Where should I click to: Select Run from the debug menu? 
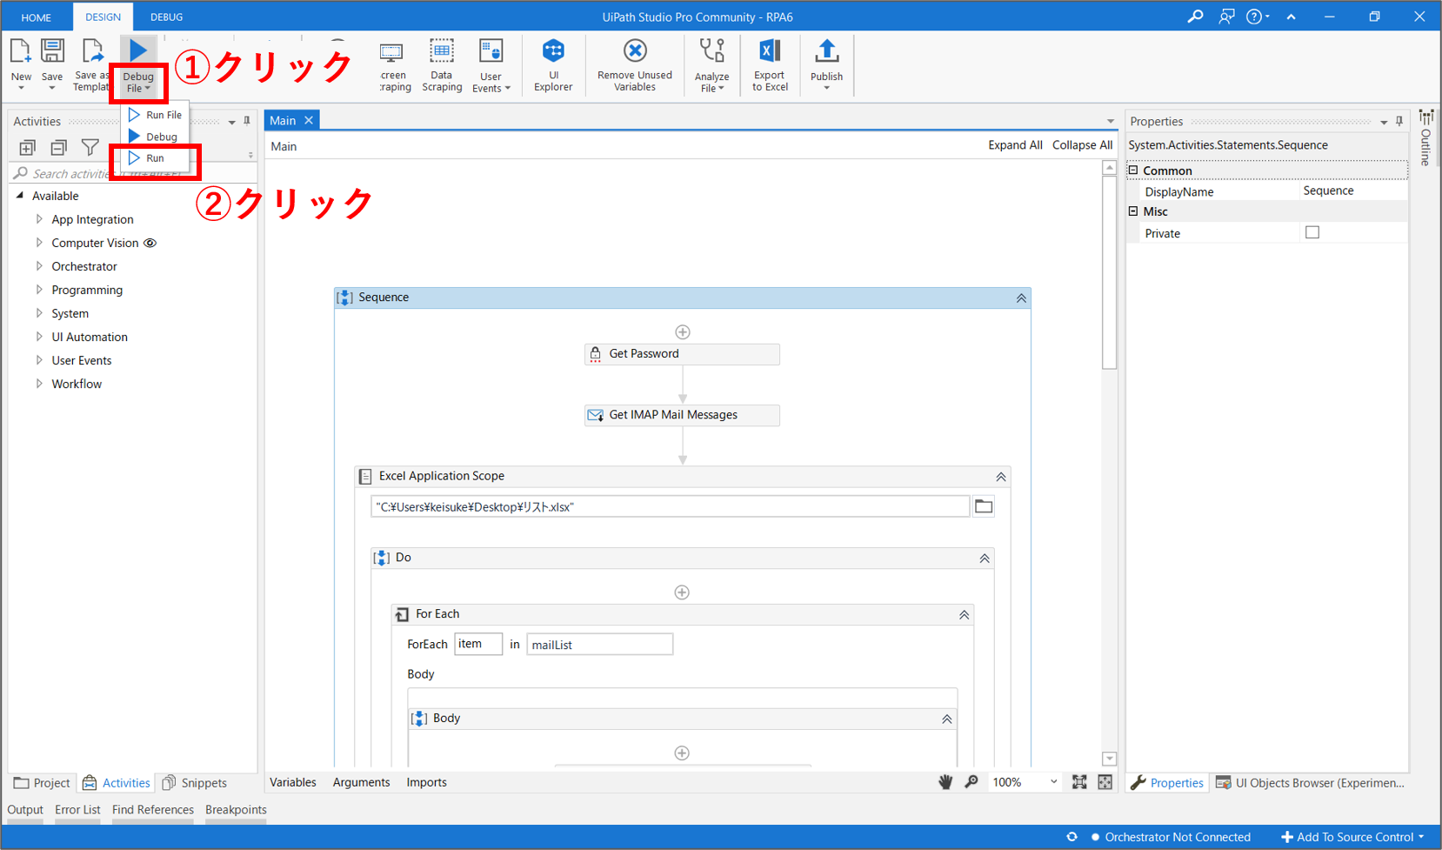(x=155, y=158)
